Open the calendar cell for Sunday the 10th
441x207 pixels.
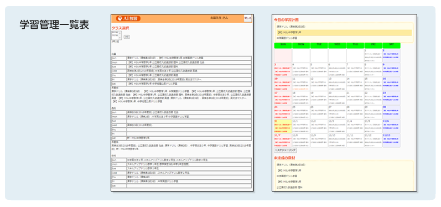click(283, 84)
